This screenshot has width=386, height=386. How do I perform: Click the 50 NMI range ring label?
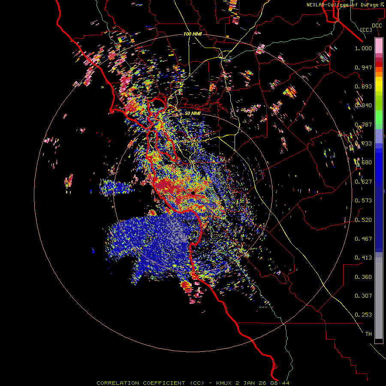193,113
